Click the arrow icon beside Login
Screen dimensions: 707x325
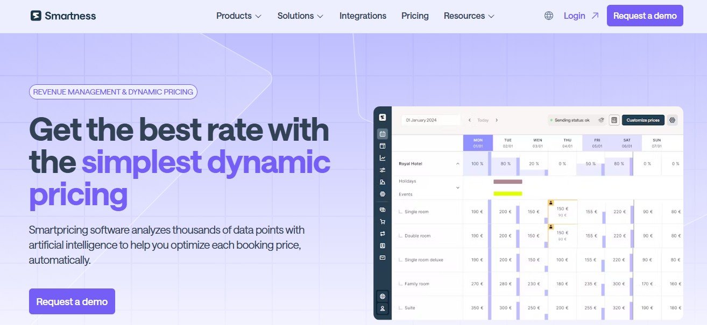(595, 16)
